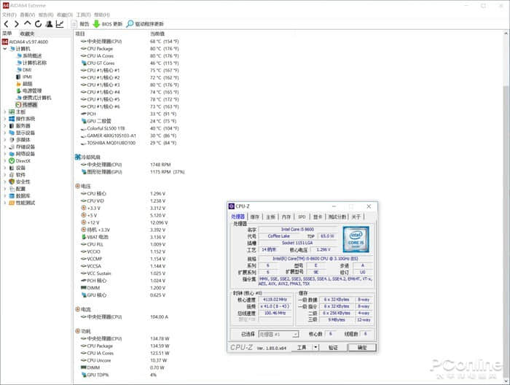Open the 报告(R) menu
The image size is (510, 385).
(x=46, y=15)
